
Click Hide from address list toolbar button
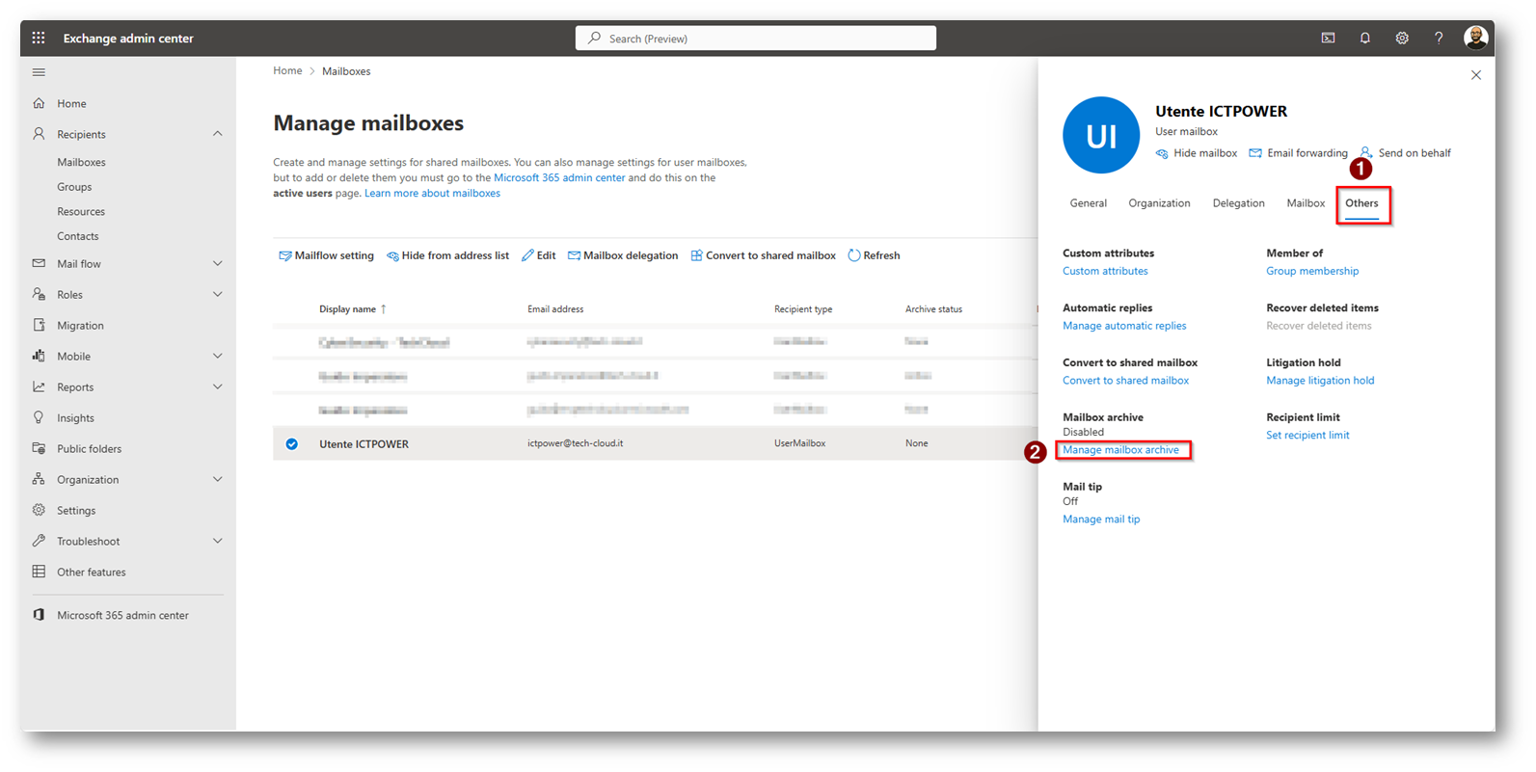(447, 255)
